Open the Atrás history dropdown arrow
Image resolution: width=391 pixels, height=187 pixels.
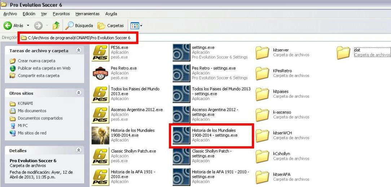coord(28,26)
